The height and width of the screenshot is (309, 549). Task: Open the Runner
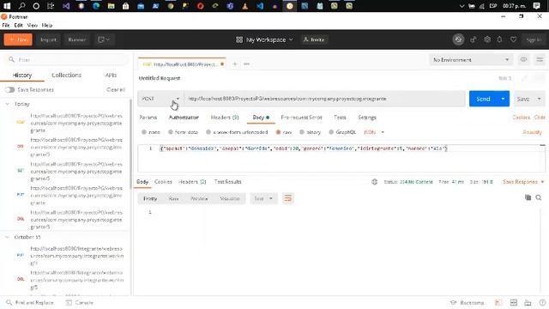point(76,39)
